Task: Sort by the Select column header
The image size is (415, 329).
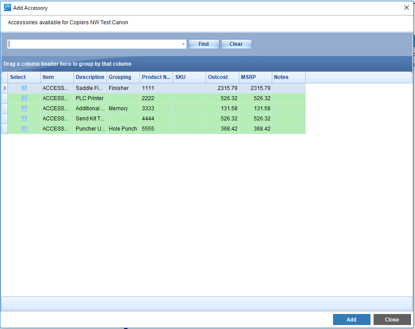Action: click(x=24, y=77)
